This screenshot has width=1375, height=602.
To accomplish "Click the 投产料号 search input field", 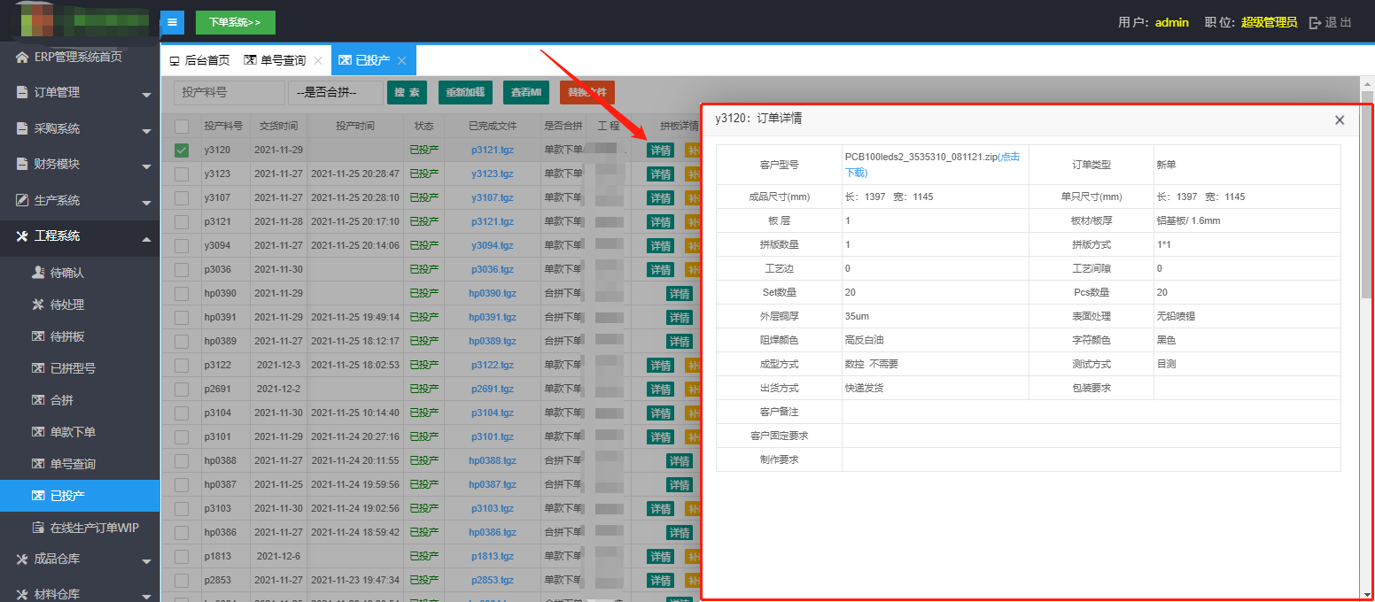I will pos(229,92).
